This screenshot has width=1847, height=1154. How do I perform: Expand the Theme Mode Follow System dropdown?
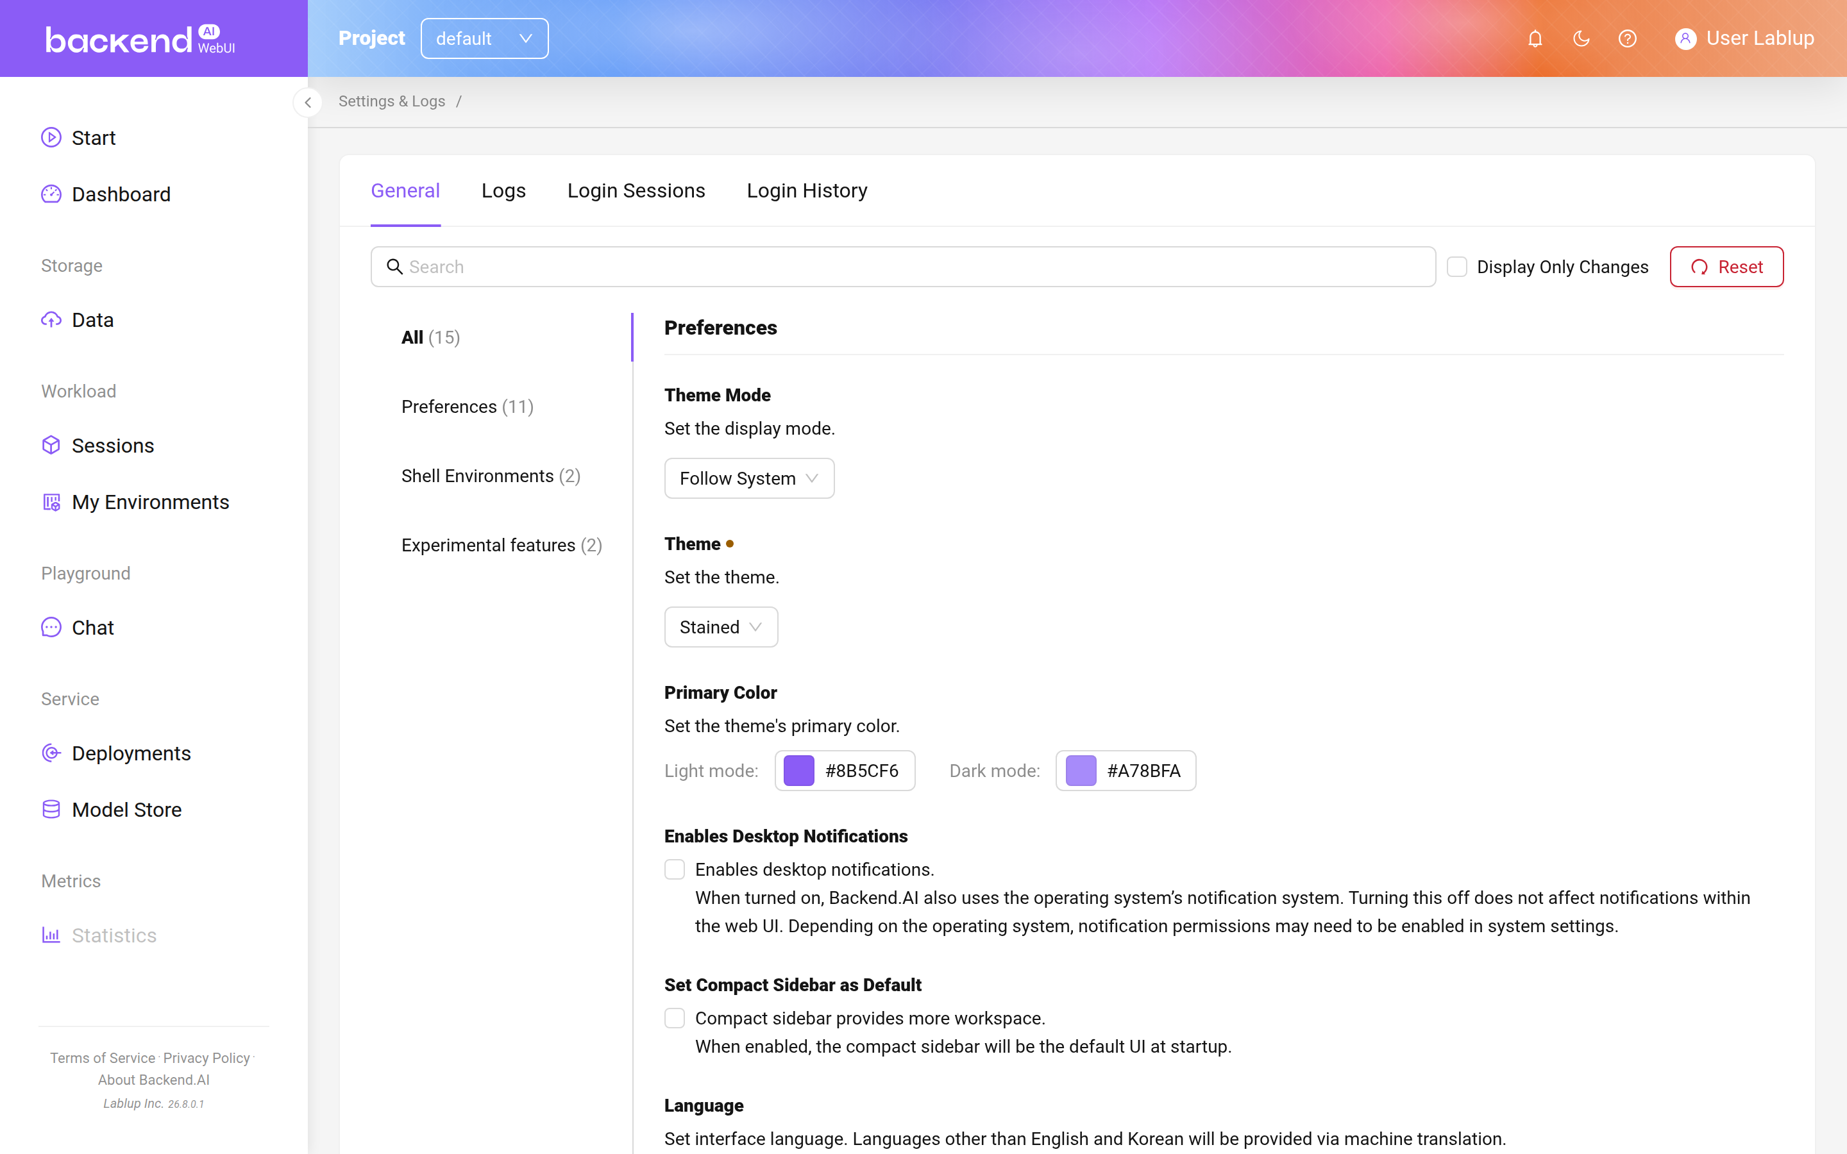tap(748, 478)
